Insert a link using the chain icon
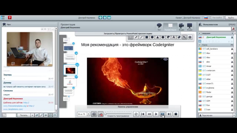237x133 pixels. tap(41, 115)
